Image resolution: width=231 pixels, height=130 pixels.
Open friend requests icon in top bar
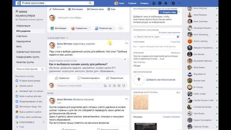coord(154,3)
